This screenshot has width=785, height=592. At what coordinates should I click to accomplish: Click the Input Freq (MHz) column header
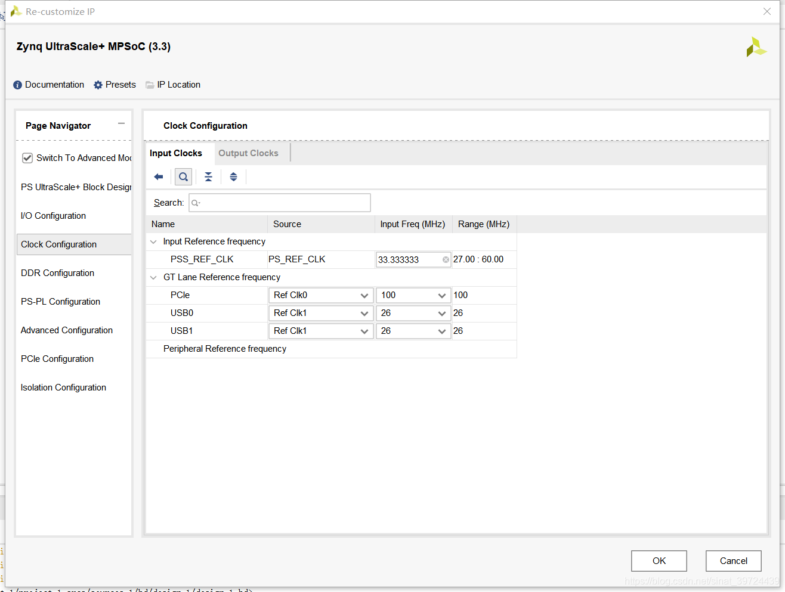[x=413, y=224]
